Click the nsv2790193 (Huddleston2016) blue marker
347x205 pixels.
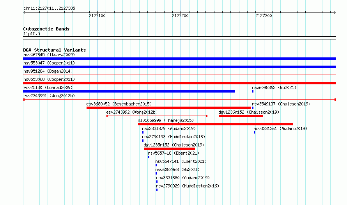[143, 141]
